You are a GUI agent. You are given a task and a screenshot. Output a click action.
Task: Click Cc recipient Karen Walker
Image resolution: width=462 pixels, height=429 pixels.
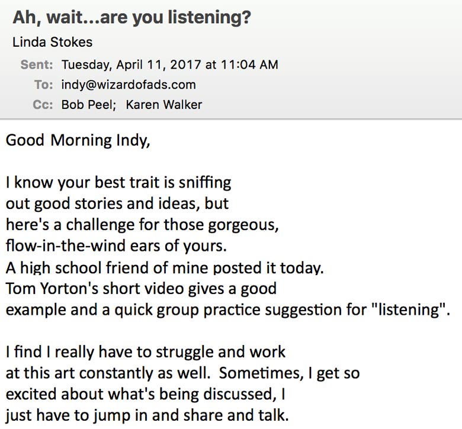click(x=164, y=105)
